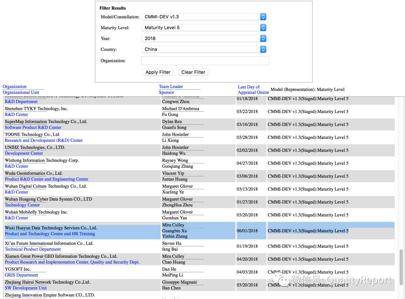Click sponsor Yinbin Zhang
The image size is (405, 299).
[175, 236]
